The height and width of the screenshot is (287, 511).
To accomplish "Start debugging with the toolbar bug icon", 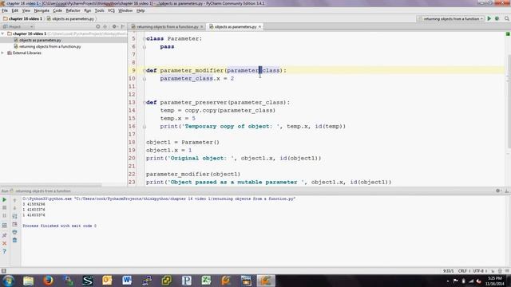I will click(497, 19).
